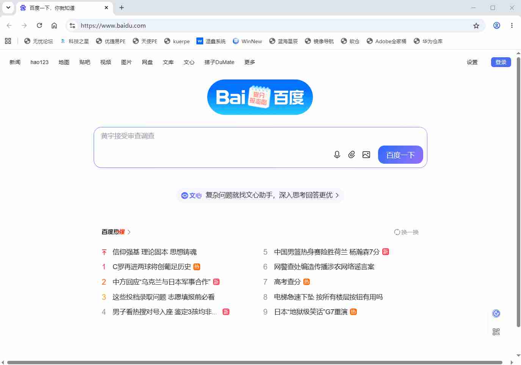Image resolution: width=521 pixels, height=365 pixels.
Task: Click the 登录 button
Action: pyautogui.click(x=501, y=62)
